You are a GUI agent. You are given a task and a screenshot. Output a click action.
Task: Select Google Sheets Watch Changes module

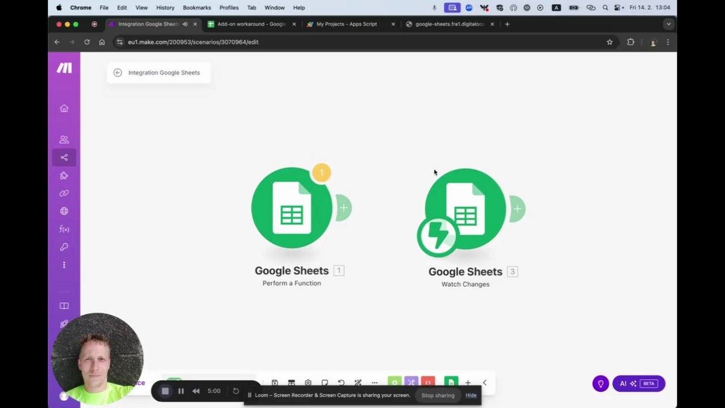pyautogui.click(x=466, y=209)
